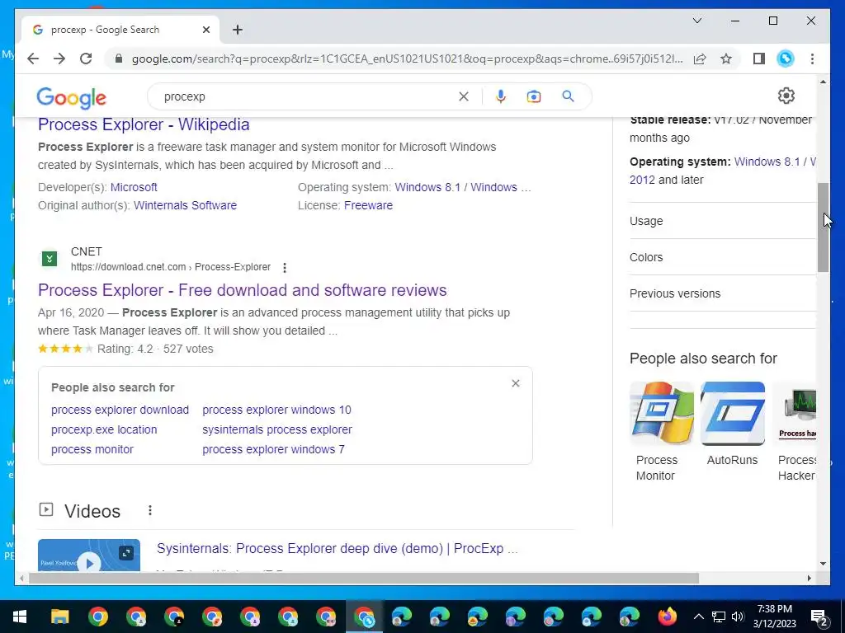Screen dimensions: 845x633
Task: Open the Windows notification center
Action: (x=819, y=617)
